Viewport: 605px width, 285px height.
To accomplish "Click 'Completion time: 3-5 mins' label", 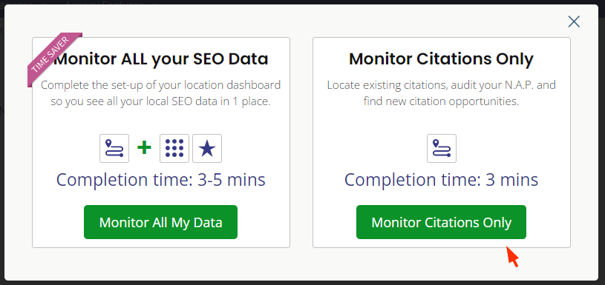I will click(x=161, y=180).
